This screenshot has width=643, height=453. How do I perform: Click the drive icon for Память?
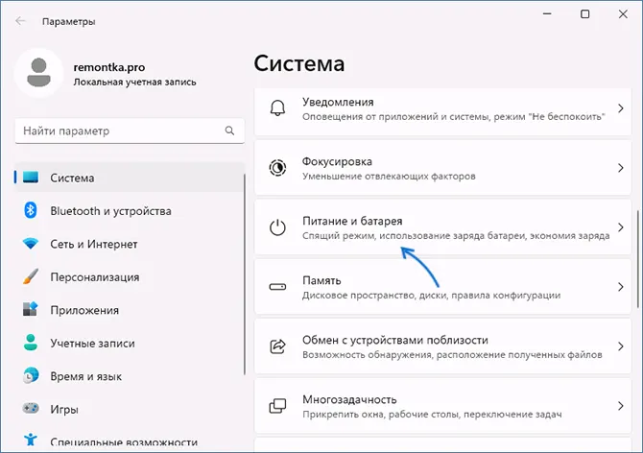point(277,287)
